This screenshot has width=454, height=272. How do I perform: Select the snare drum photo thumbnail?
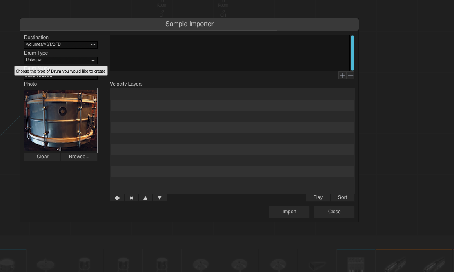pyautogui.click(x=61, y=120)
